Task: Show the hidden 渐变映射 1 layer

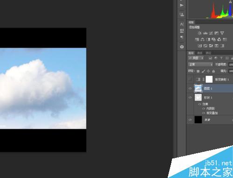Action: pos(190,79)
